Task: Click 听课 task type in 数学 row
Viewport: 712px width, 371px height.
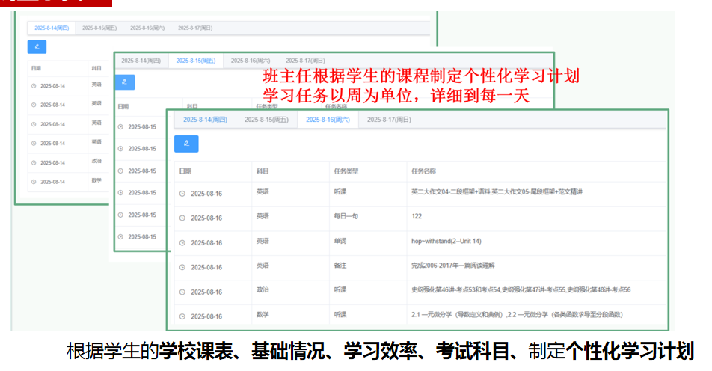Action: pos(340,314)
